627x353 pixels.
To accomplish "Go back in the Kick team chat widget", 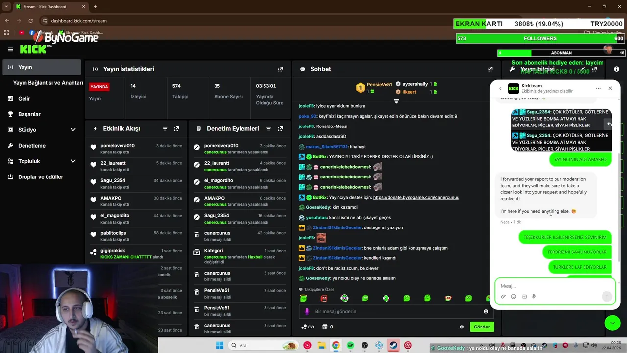I will pyautogui.click(x=500, y=89).
